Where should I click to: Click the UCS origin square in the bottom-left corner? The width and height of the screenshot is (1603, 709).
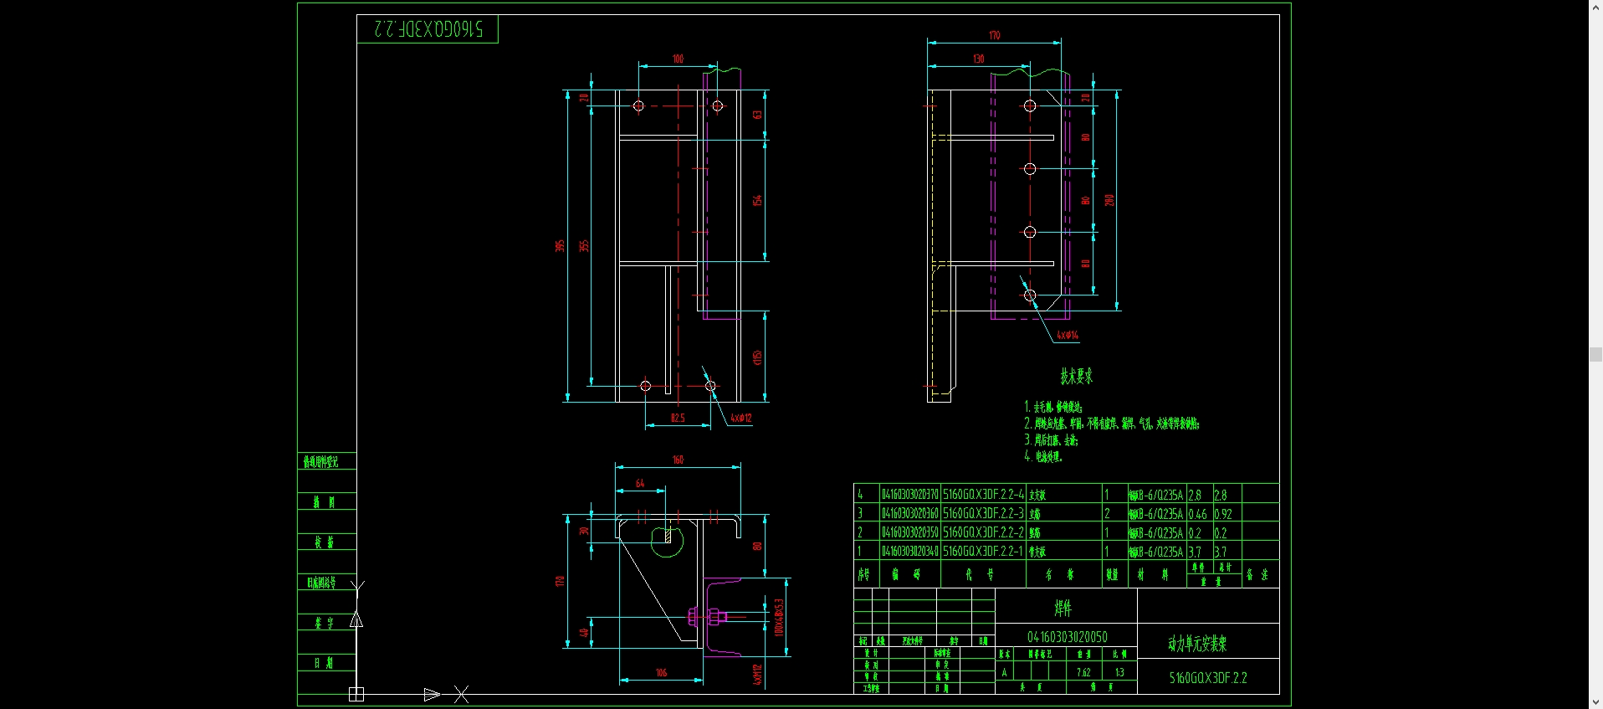356,694
